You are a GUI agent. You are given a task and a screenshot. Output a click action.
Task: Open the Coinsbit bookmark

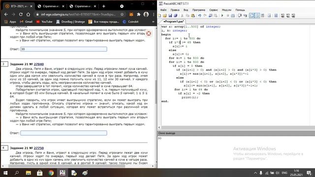[x=131, y=22]
